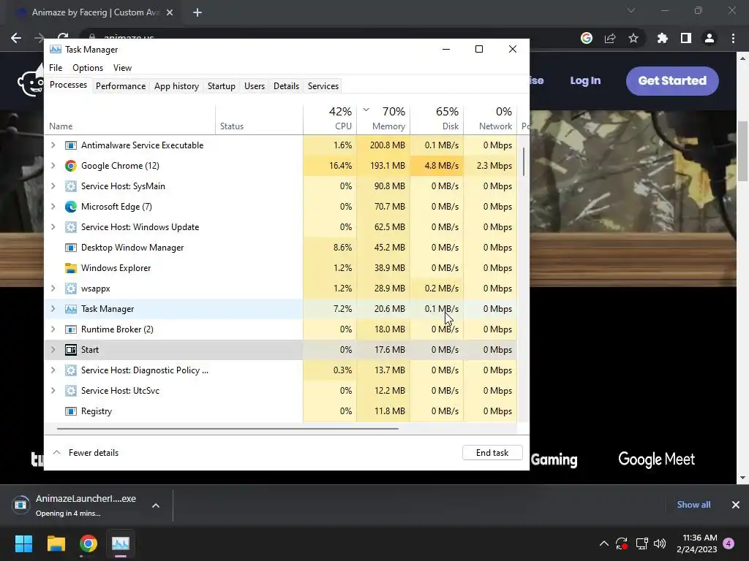Open Chrome's three-dot menu
This screenshot has width=749, height=561.
(733, 38)
